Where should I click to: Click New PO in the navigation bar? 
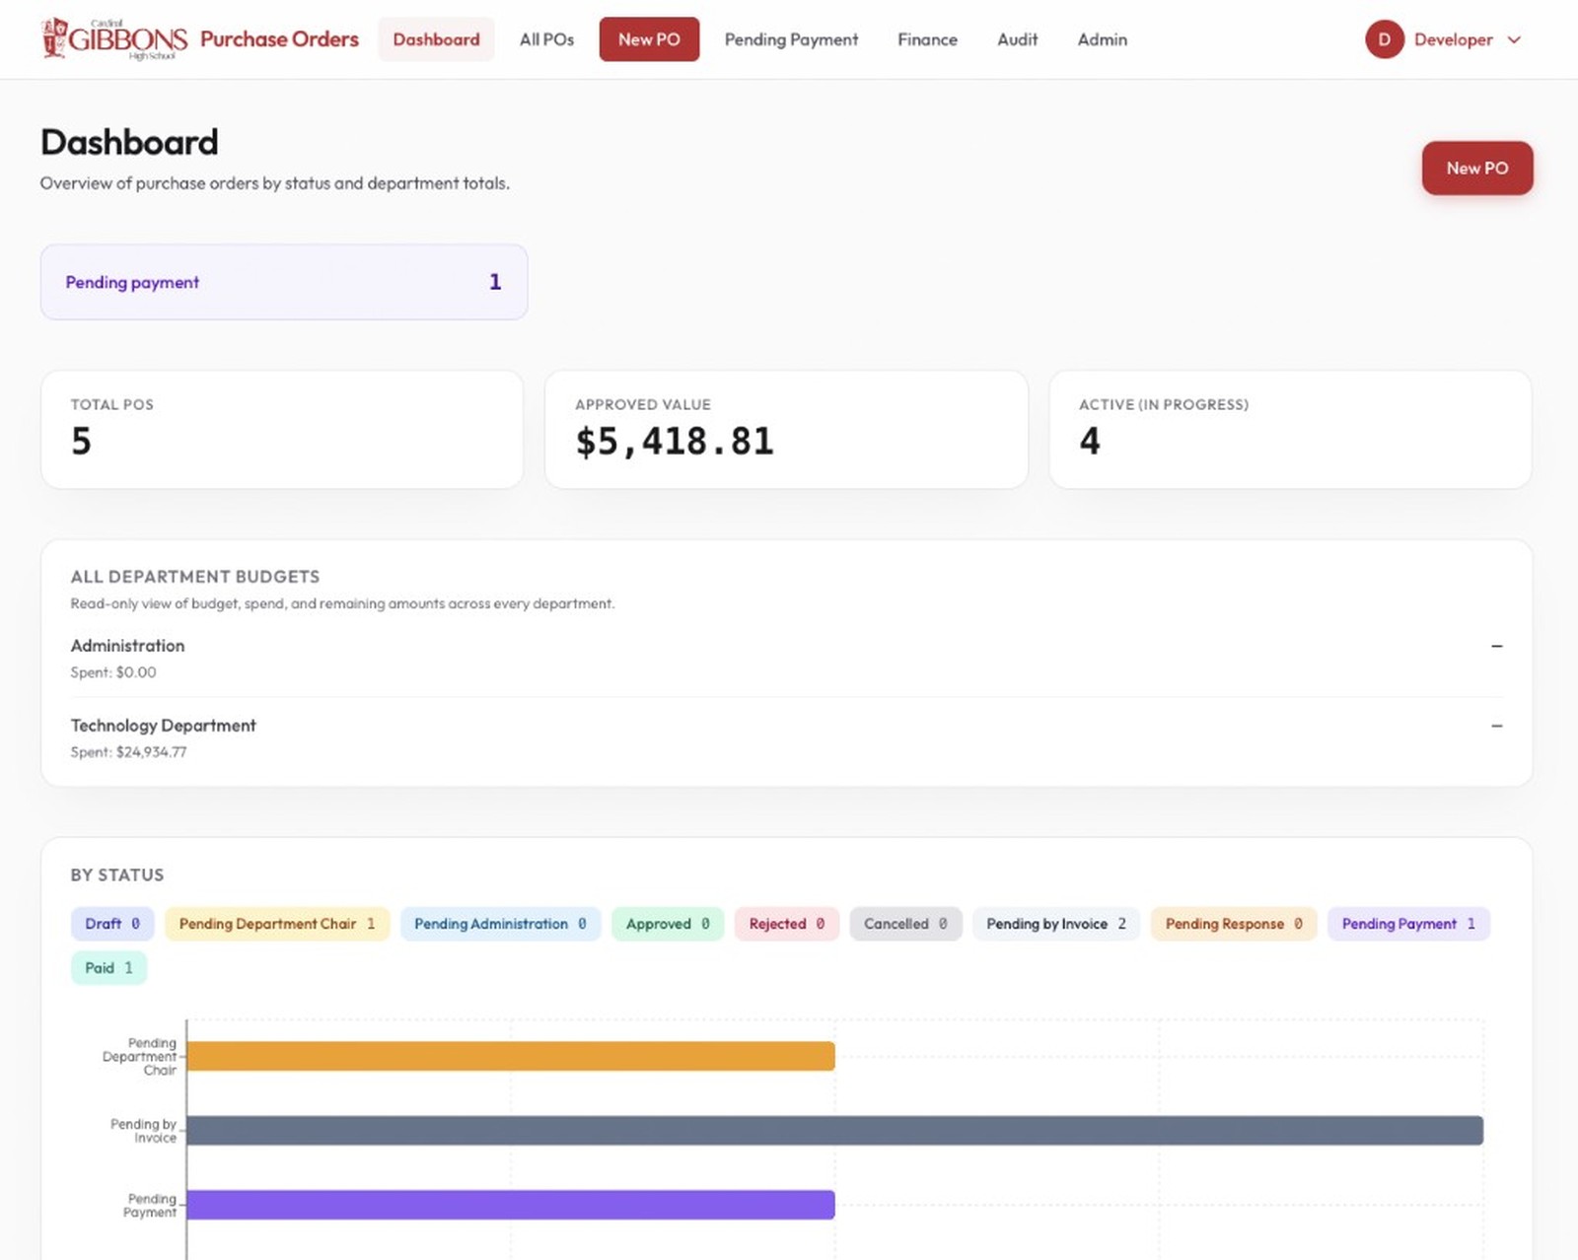pos(649,39)
